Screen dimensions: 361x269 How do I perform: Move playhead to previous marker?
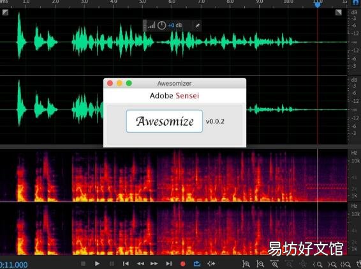126,263
